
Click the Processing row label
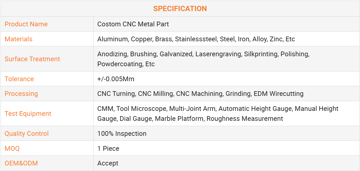click(21, 94)
